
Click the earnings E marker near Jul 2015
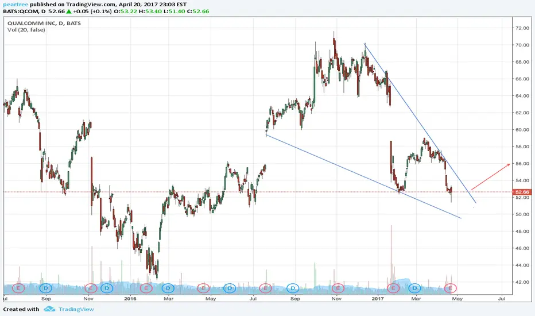click(x=18, y=288)
